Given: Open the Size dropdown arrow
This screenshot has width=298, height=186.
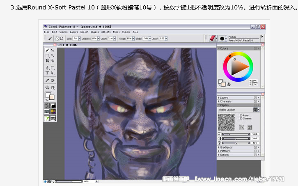Looking at the screenshot, I should 80,39.
